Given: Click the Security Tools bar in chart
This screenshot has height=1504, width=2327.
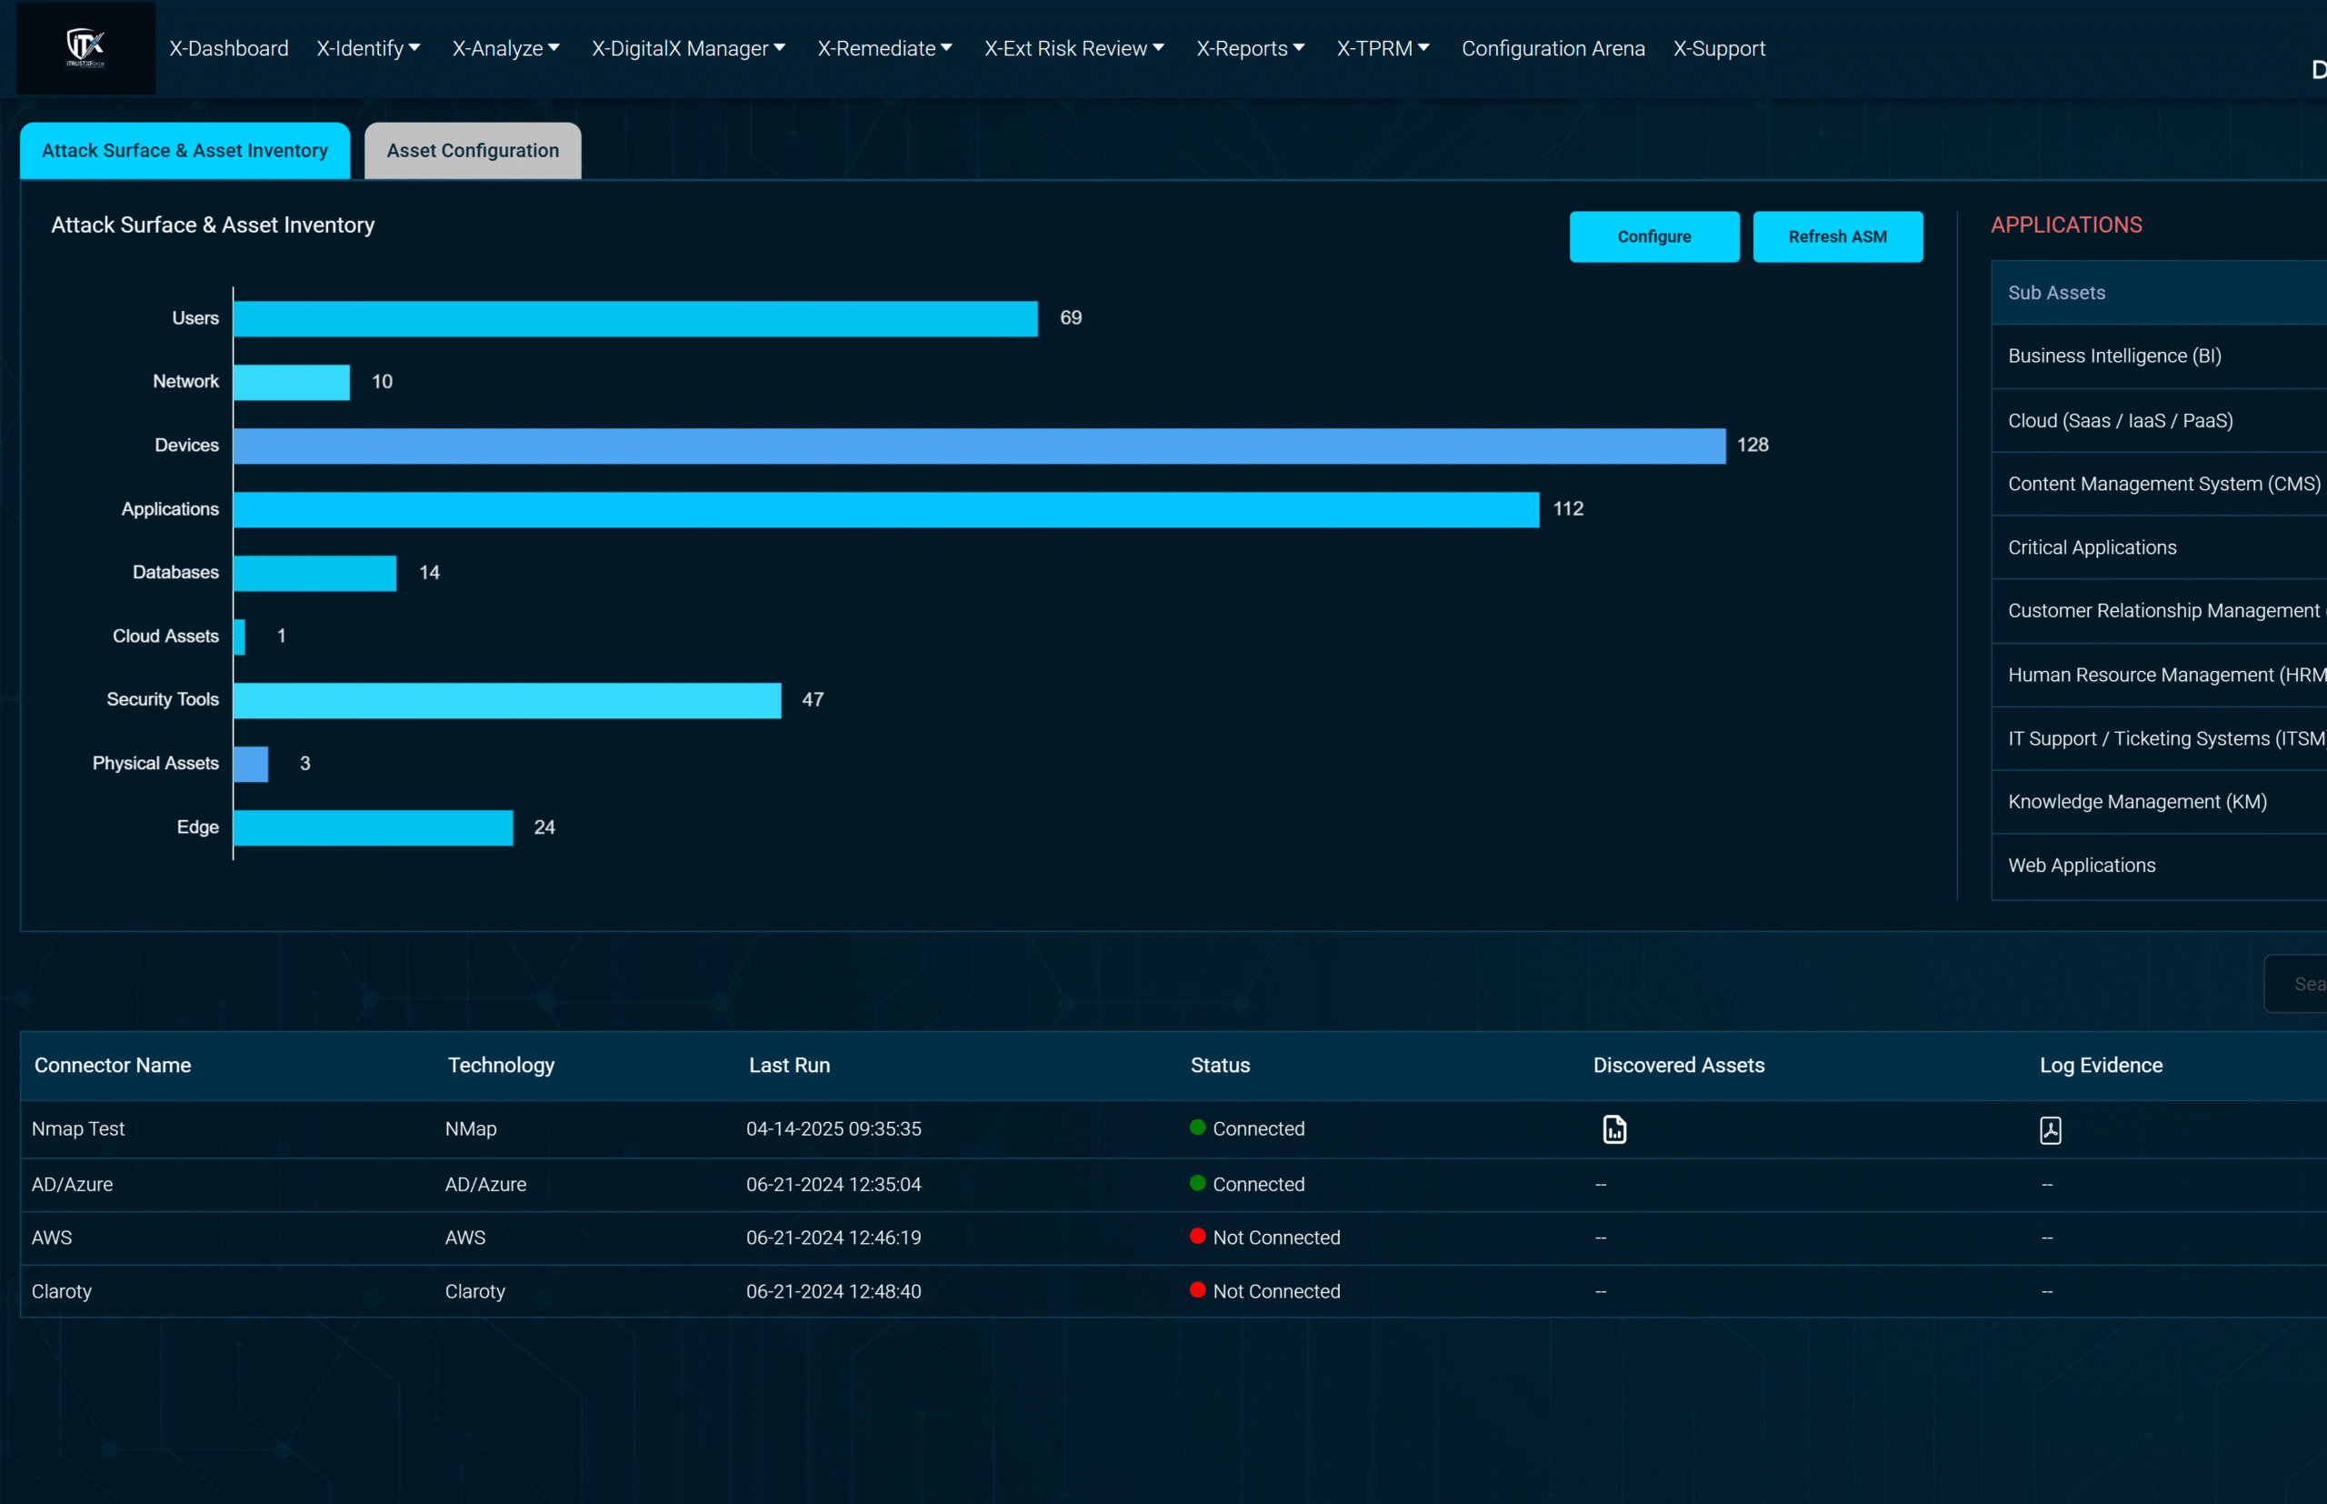Looking at the screenshot, I should [x=507, y=700].
